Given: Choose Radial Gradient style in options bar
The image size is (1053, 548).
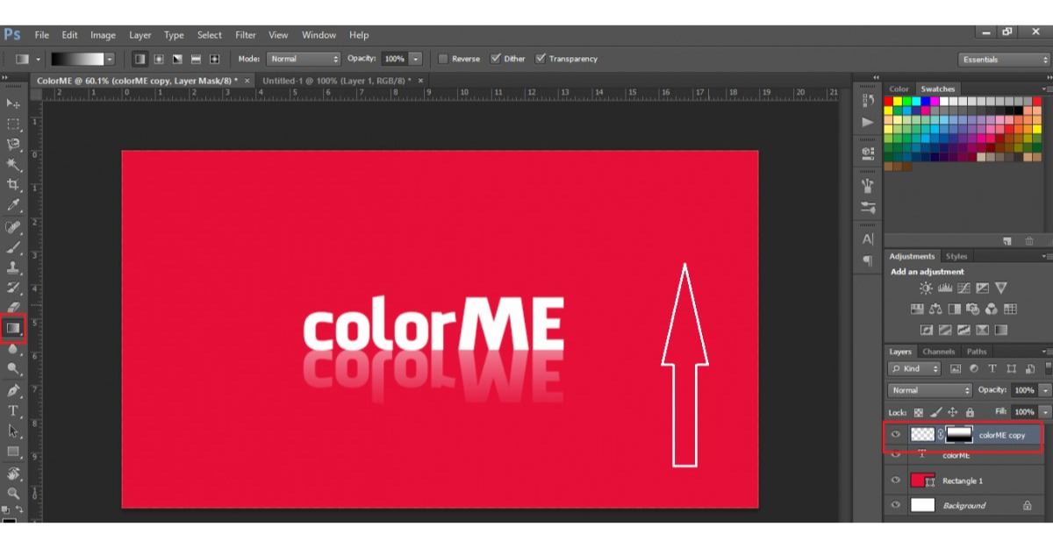Looking at the screenshot, I should [x=159, y=59].
